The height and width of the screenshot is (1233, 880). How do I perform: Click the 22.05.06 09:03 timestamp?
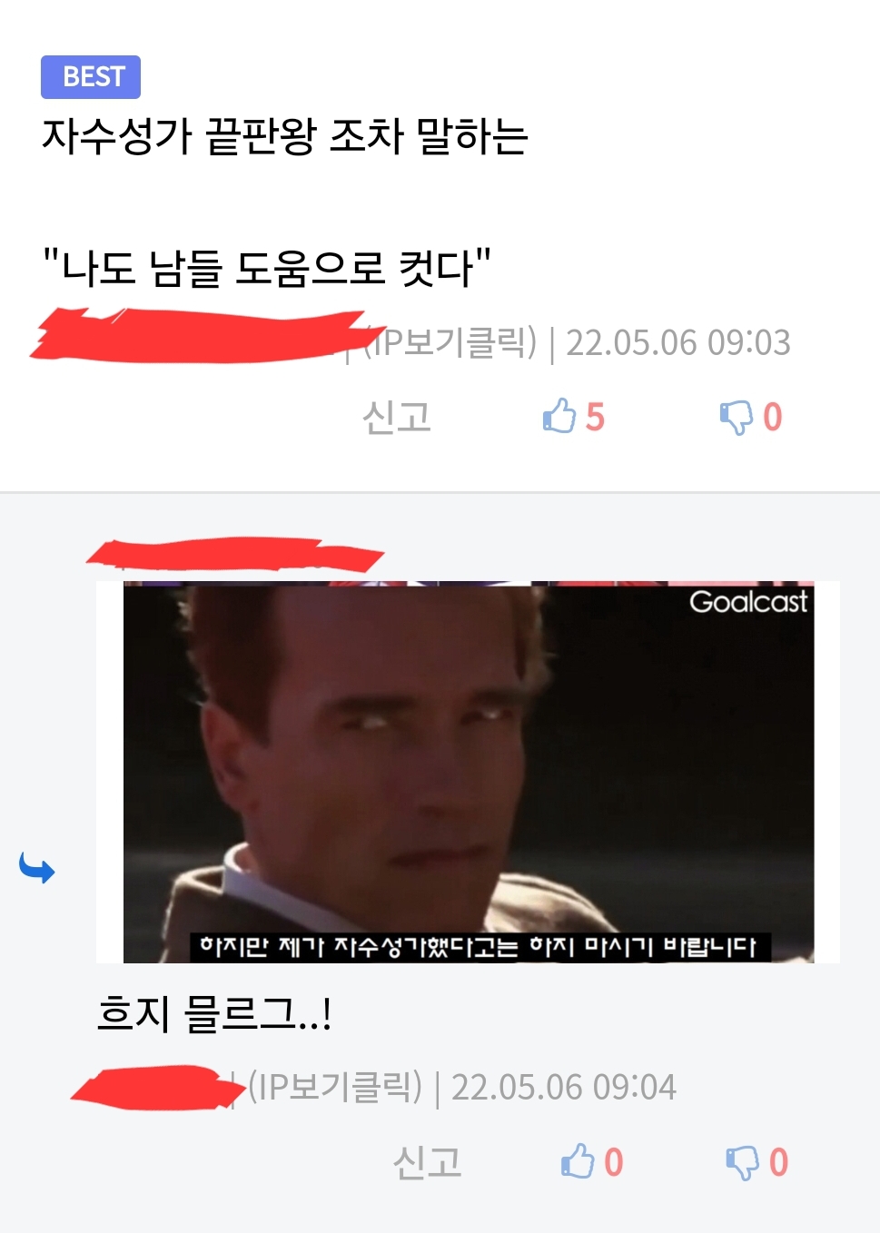[x=678, y=342]
